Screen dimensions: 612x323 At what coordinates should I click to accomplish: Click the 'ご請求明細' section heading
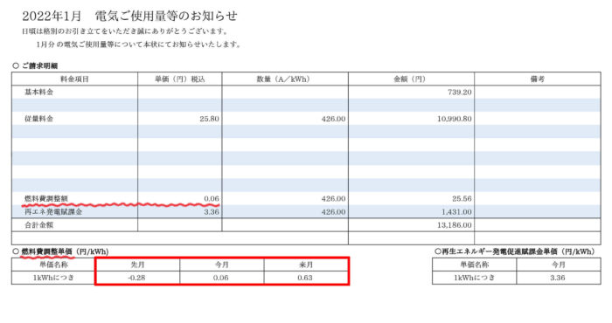coord(40,65)
